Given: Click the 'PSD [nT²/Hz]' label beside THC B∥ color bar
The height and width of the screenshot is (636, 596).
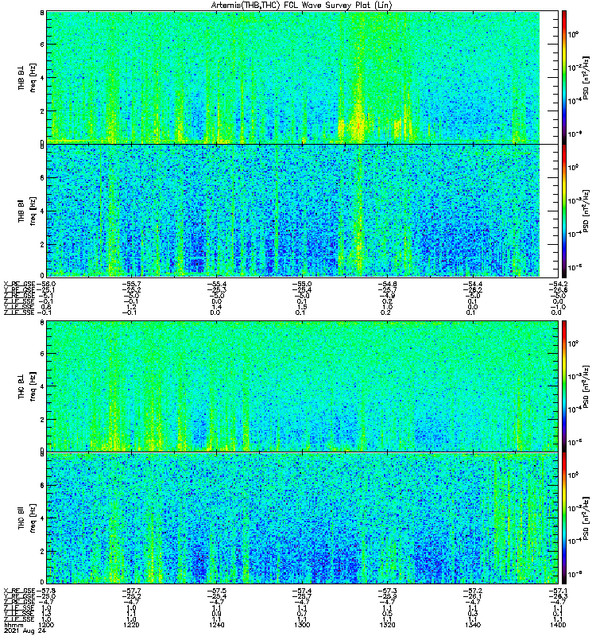Looking at the screenshot, I should pyautogui.click(x=585, y=518).
